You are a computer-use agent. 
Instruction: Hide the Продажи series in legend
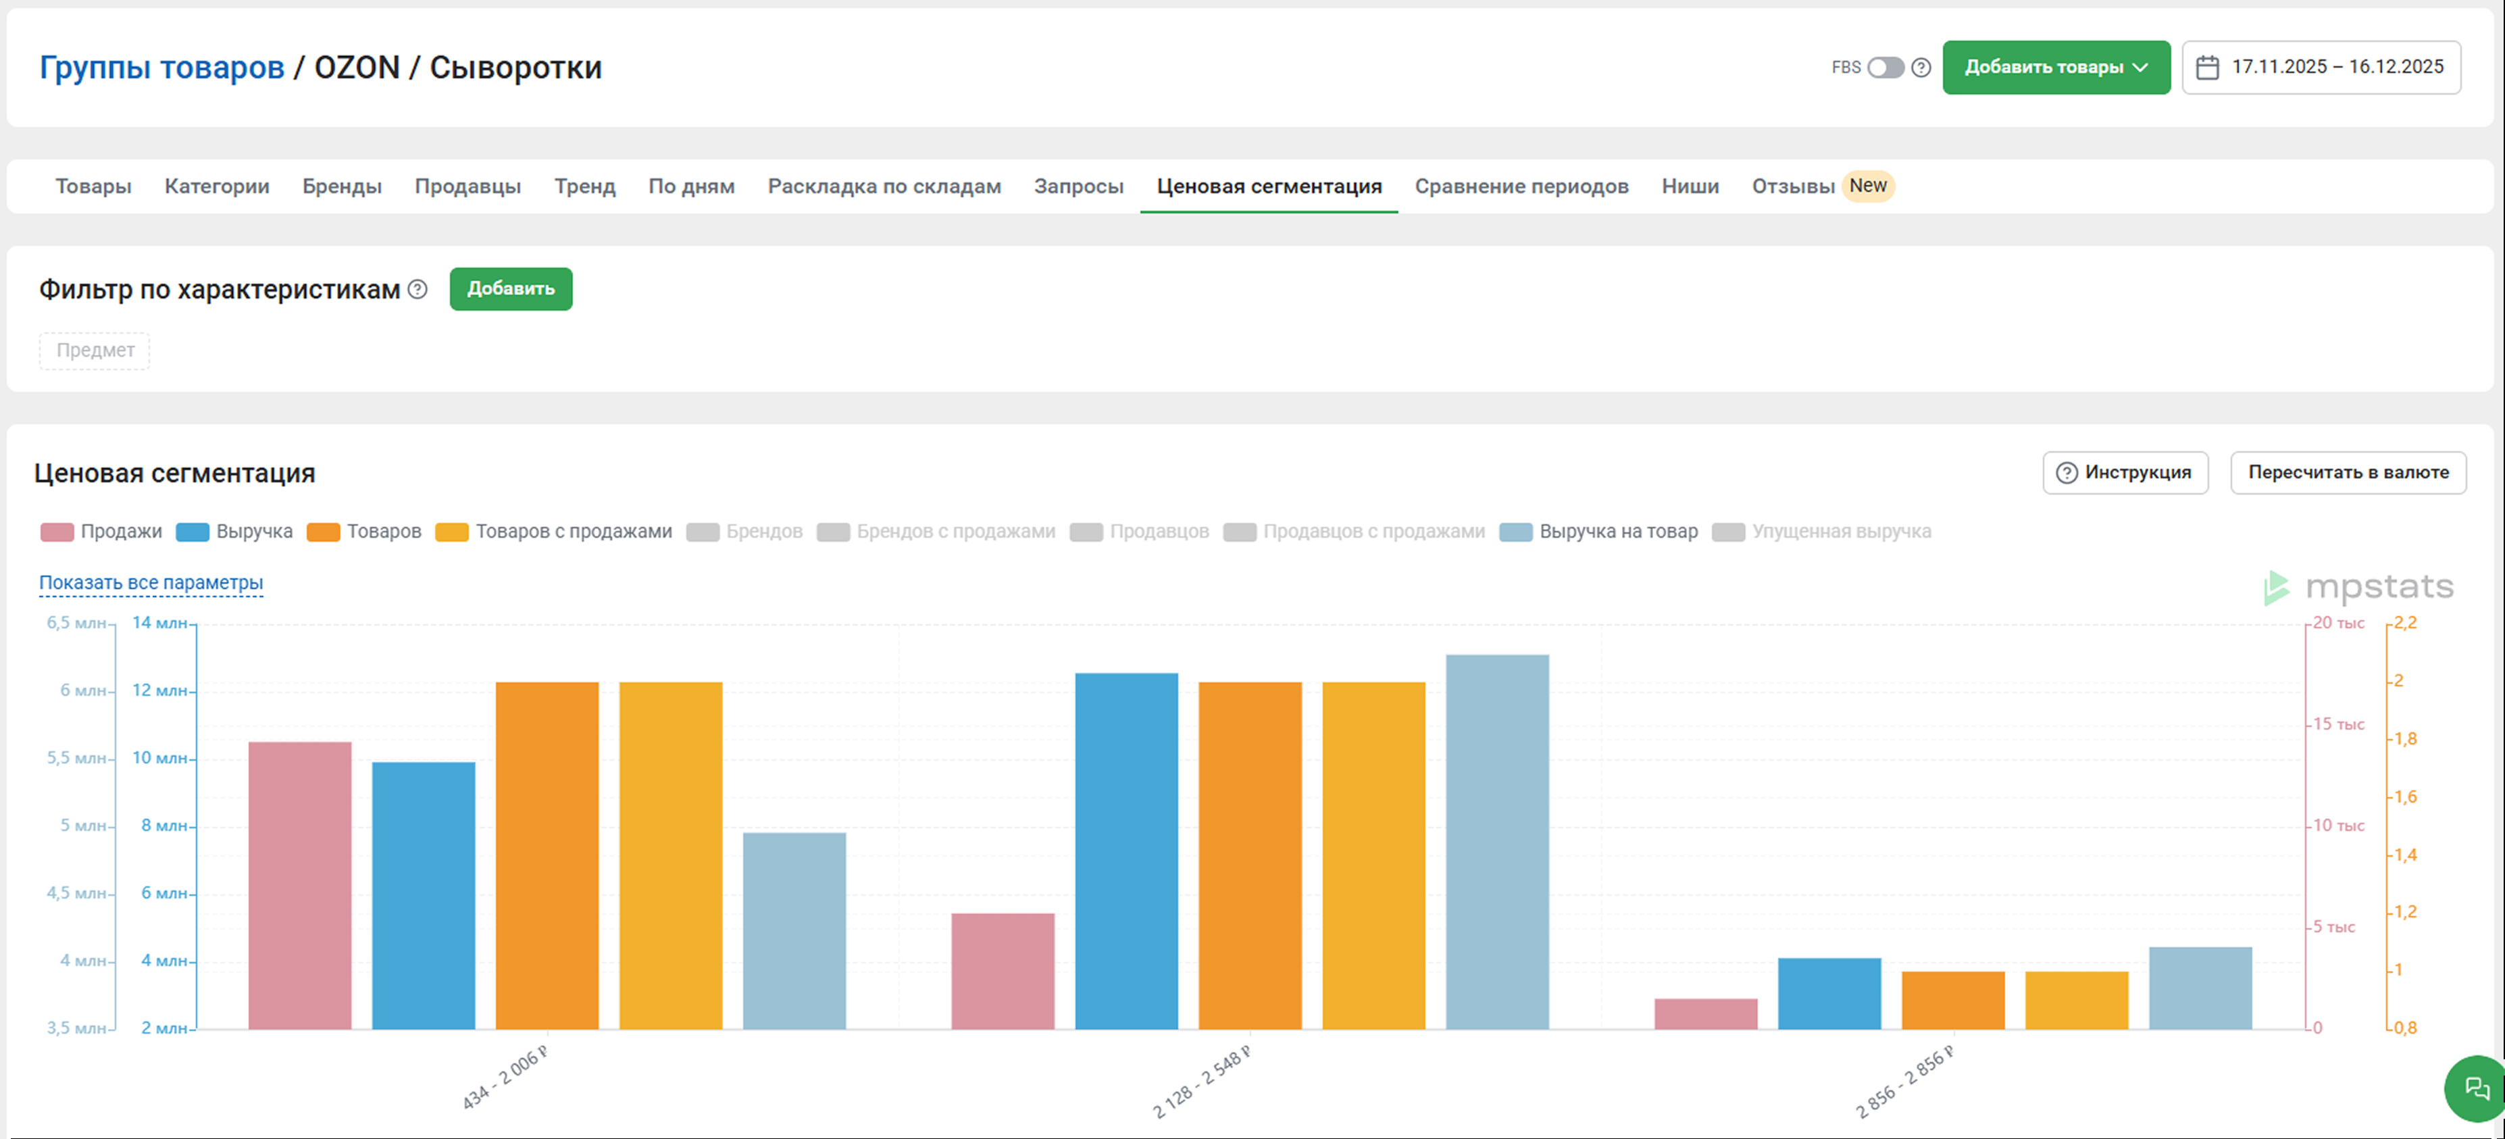click(102, 531)
